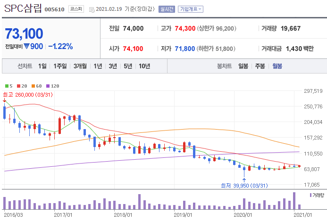Switch line chart to 3개월
The width and height of the screenshot is (327, 221).
80,66
